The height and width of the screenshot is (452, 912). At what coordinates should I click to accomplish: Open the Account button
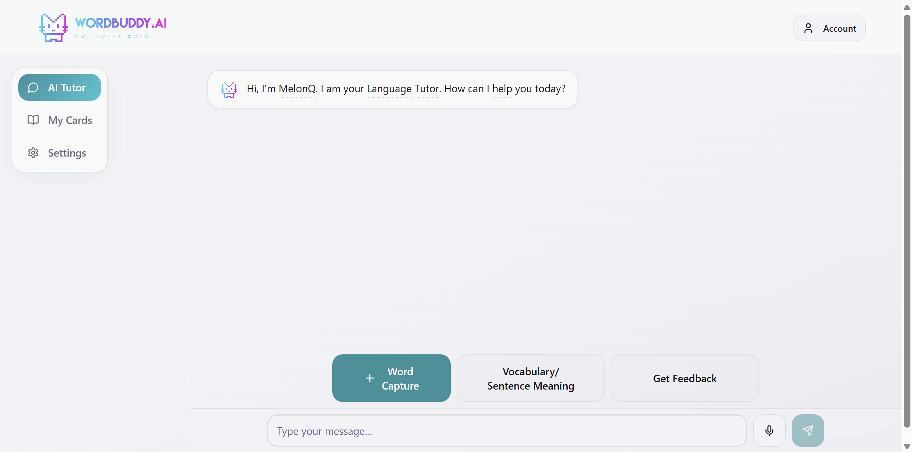829,28
